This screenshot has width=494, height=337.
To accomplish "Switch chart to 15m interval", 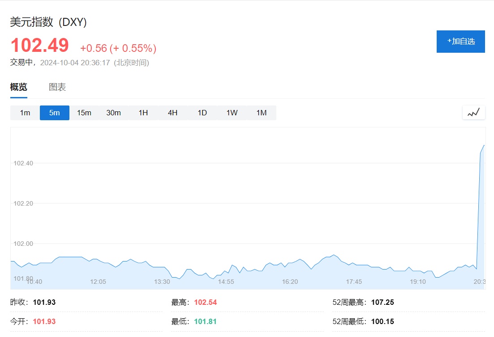I will [84, 113].
